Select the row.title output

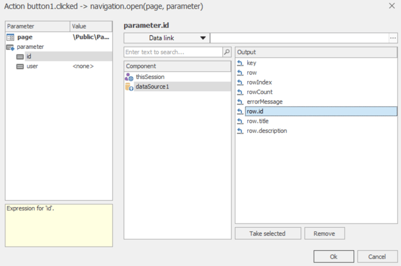coord(316,121)
